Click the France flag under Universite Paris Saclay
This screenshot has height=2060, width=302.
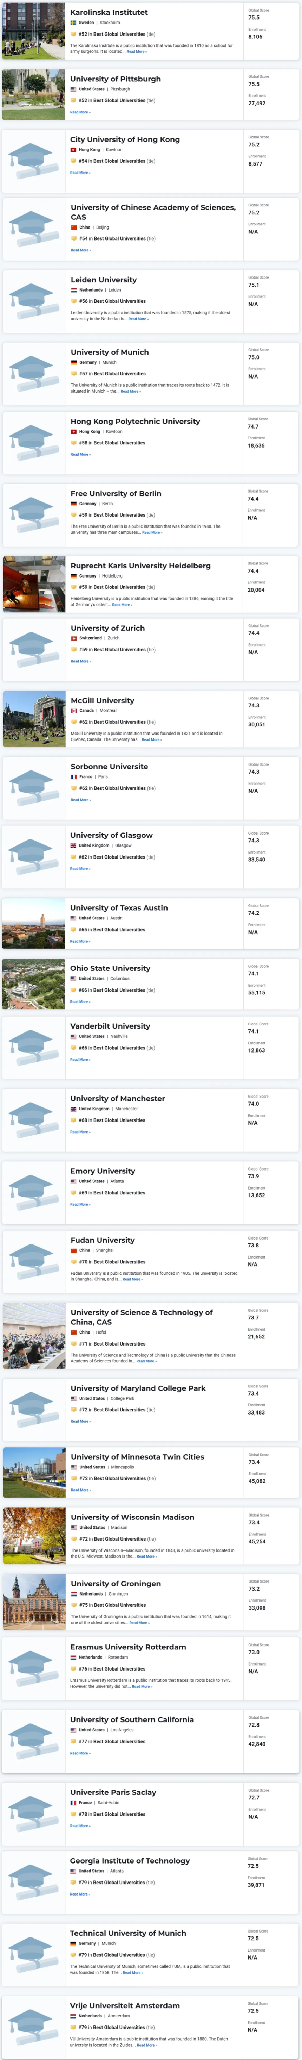tap(74, 1803)
